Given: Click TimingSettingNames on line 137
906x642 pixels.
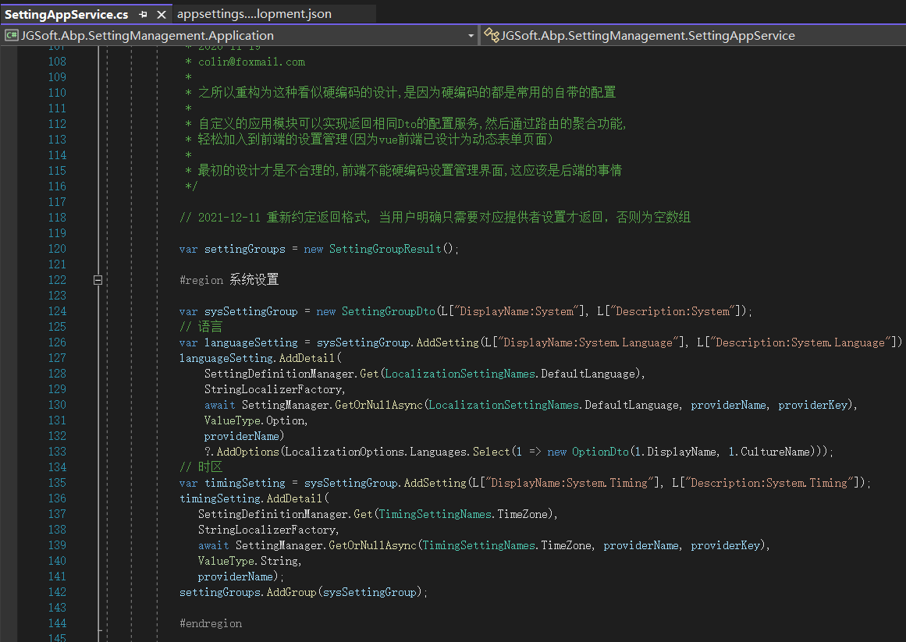Looking at the screenshot, I should [435, 514].
